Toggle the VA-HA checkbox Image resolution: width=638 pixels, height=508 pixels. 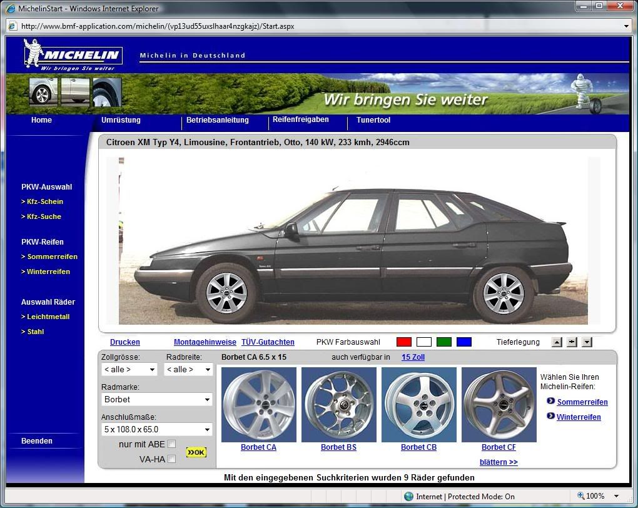point(172,459)
